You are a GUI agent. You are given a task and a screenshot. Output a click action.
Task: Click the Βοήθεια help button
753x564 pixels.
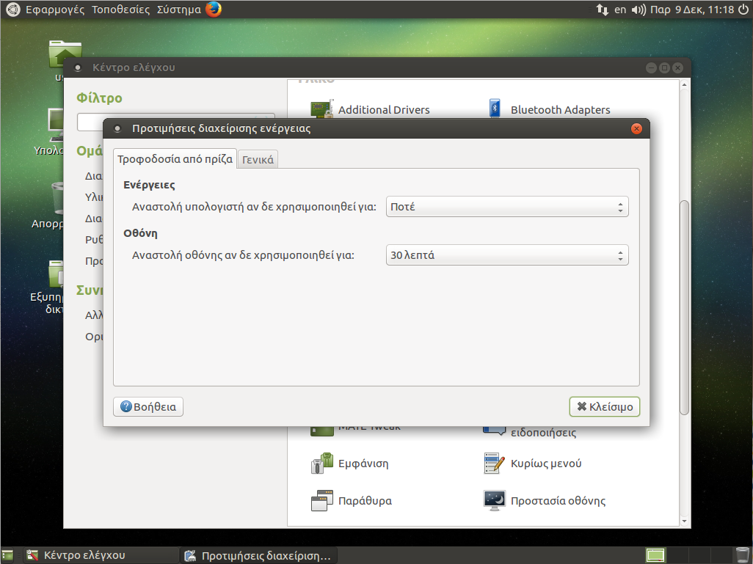[x=148, y=406]
